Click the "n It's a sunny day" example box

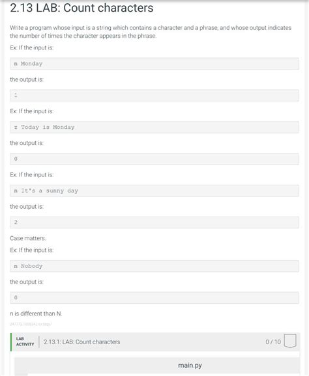154,191
